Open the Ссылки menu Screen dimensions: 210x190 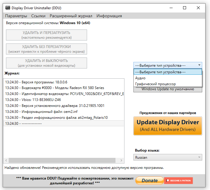tap(38, 16)
